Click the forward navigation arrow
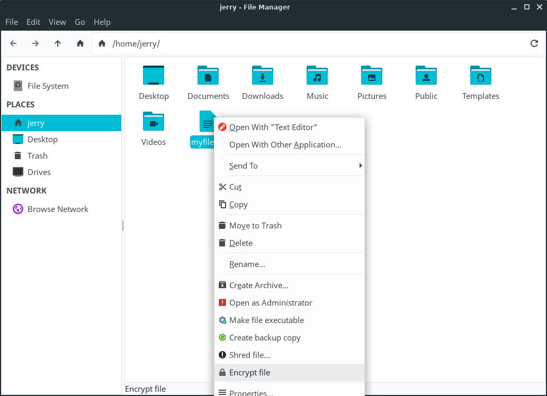 35,43
